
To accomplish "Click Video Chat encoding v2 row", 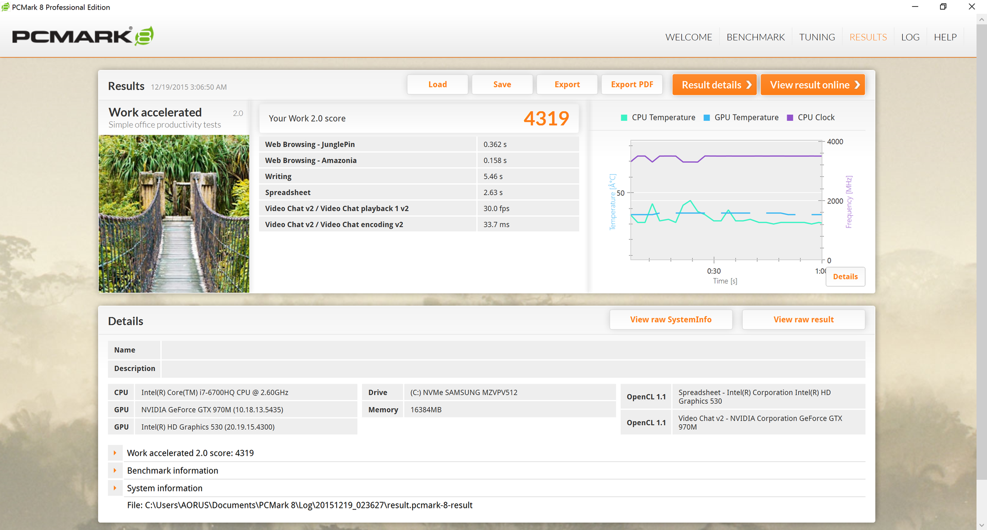I will coord(419,224).
